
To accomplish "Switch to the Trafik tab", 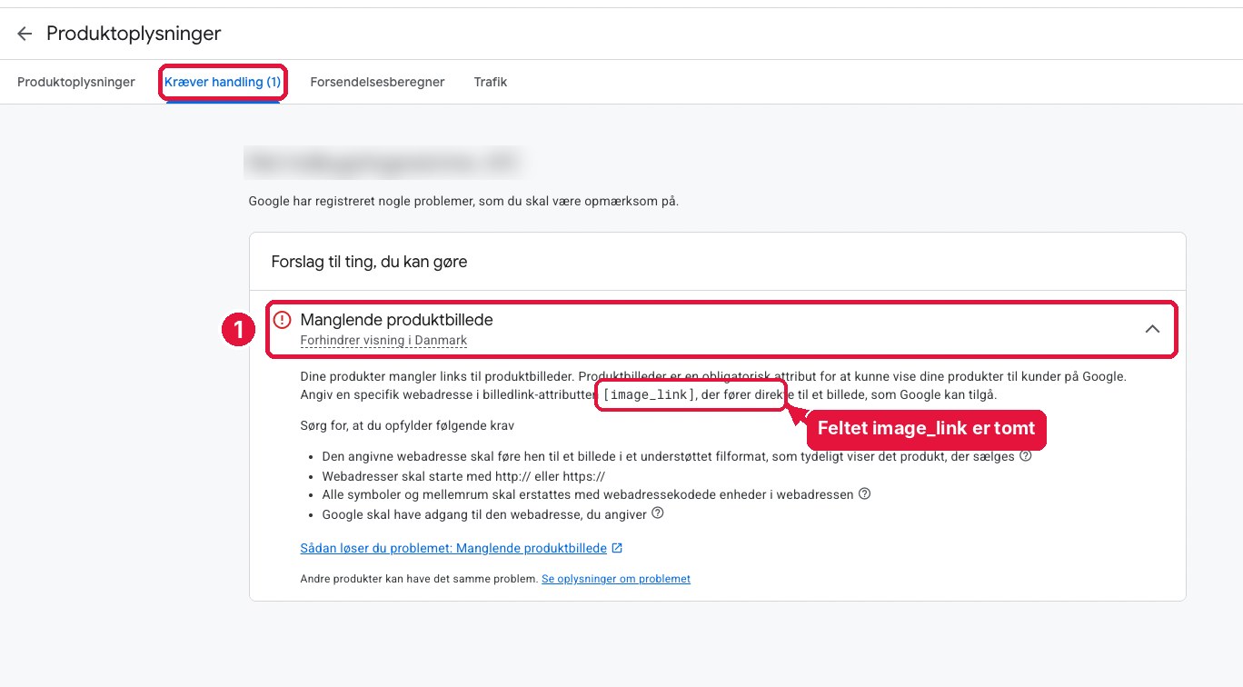I will (x=491, y=82).
